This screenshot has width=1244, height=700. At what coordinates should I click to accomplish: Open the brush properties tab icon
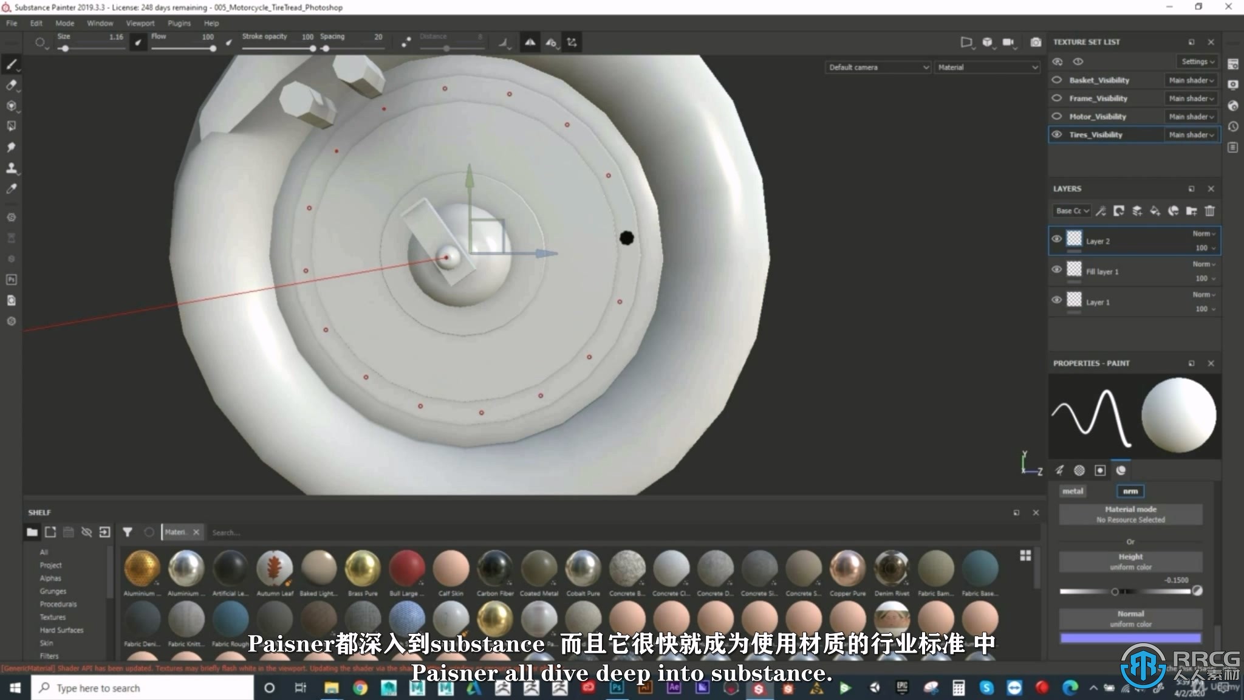[1059, 470]
